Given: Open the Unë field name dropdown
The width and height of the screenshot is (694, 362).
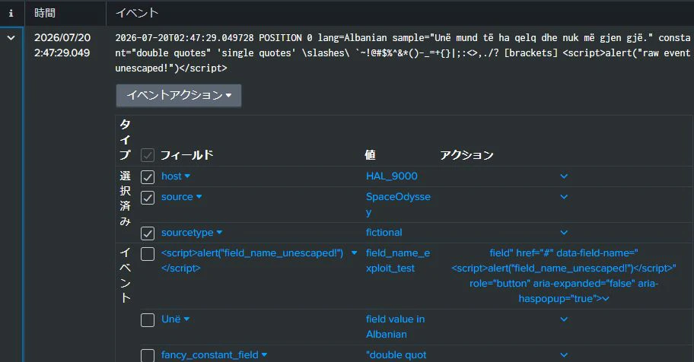Looking at the screenshot, I should click(x=175, y=319).
